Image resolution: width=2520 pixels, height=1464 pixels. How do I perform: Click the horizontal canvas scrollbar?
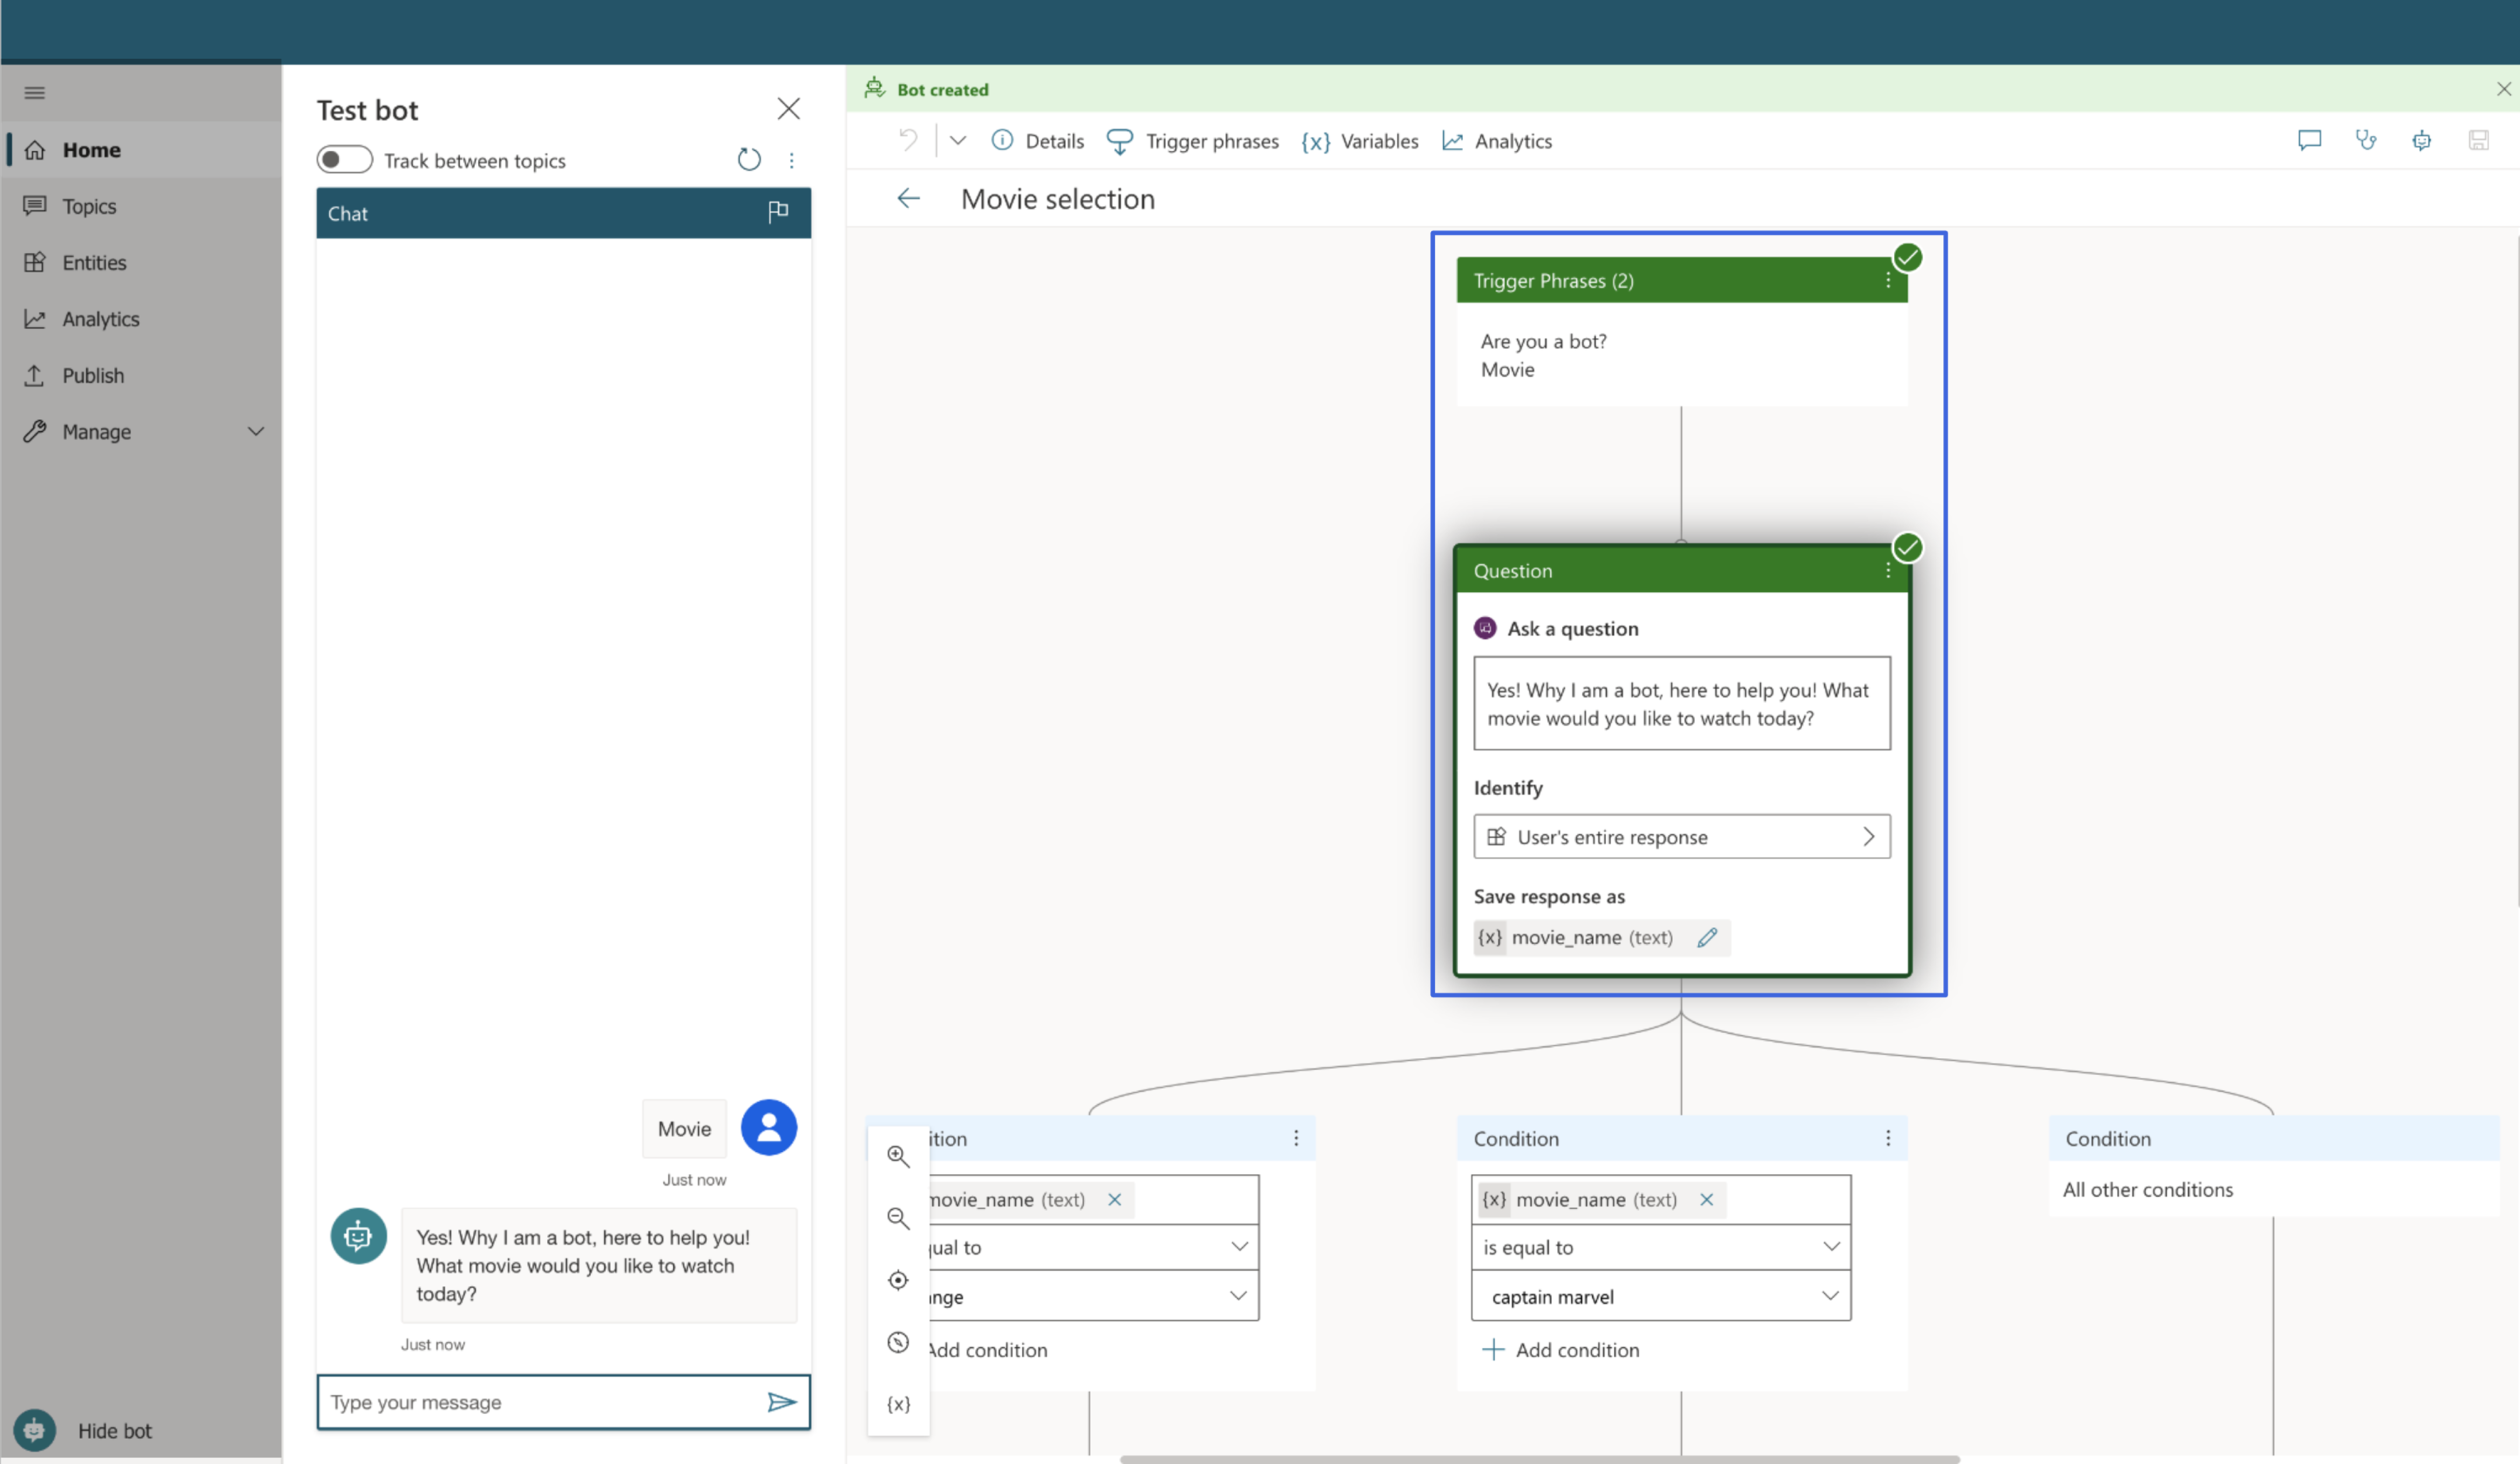[x=1539, y=1459]
